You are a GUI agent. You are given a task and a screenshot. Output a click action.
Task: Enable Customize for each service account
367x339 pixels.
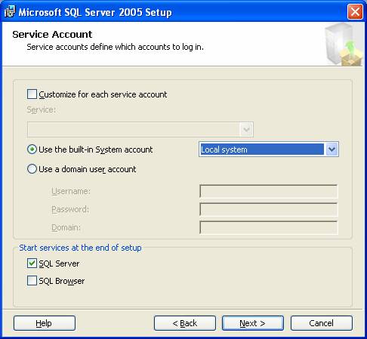click(x=32, y=94)
